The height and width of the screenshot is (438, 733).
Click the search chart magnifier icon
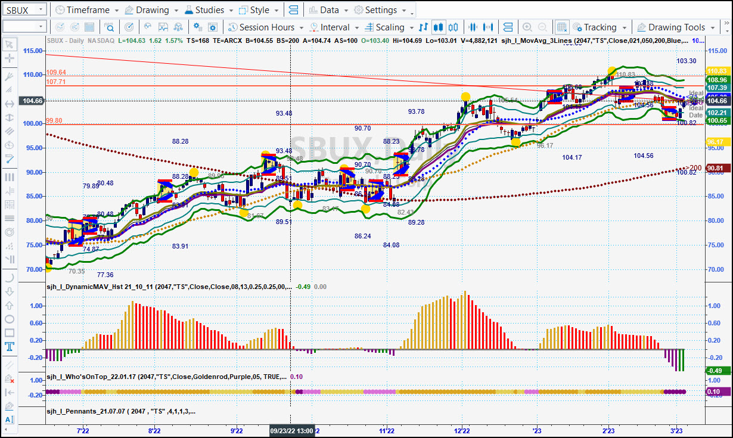(109, 27)
